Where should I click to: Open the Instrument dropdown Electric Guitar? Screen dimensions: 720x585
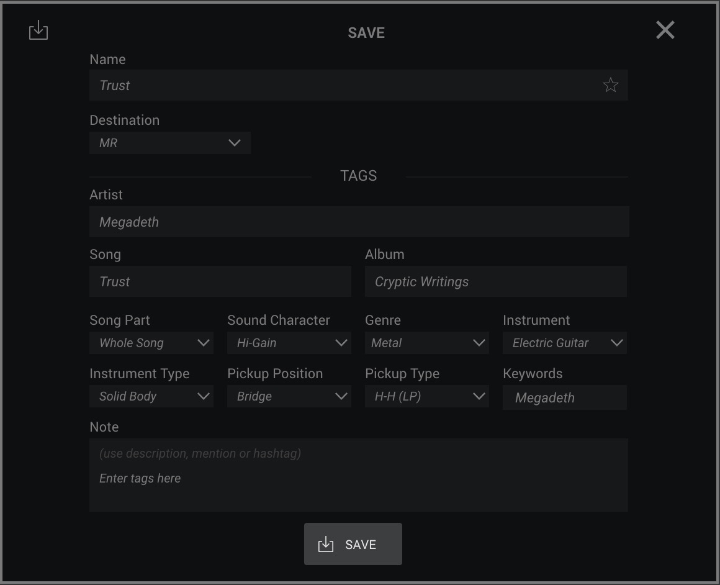(565, 343)
